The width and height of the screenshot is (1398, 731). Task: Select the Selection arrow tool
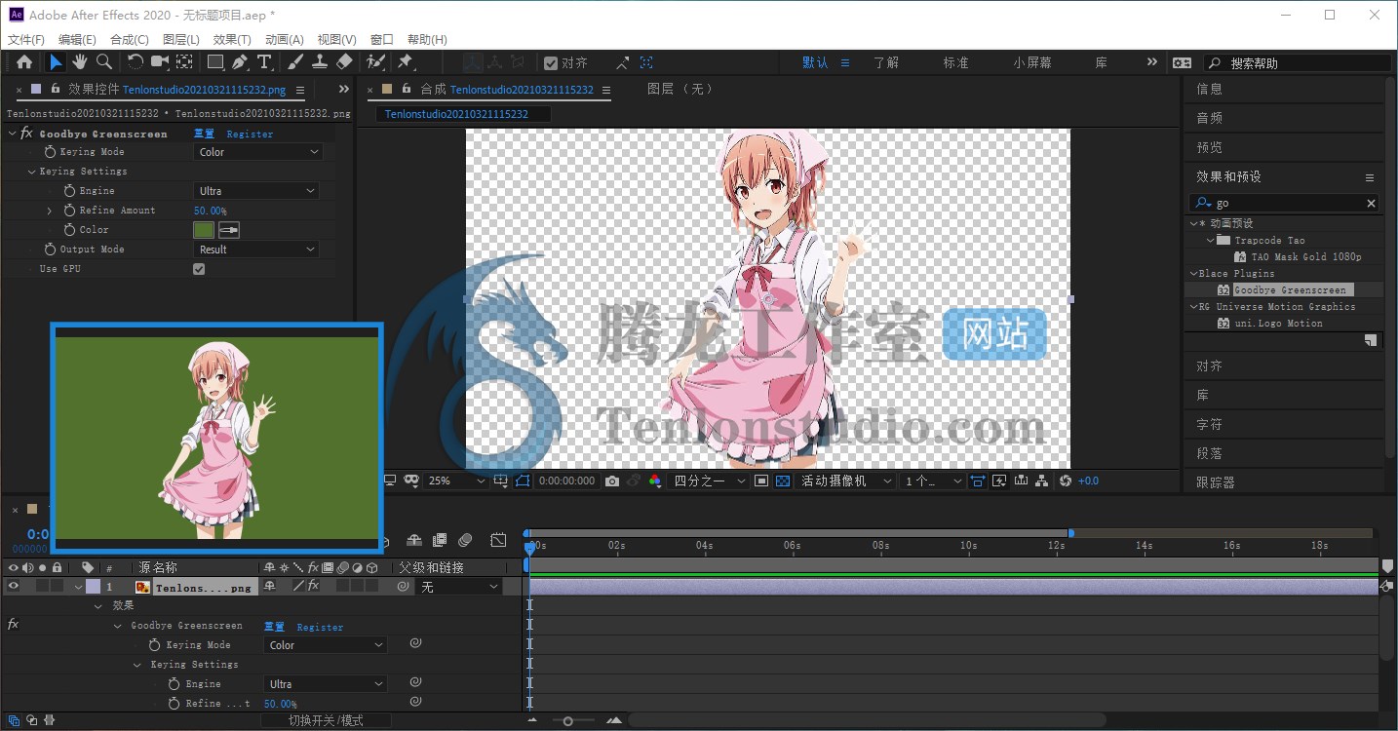(56, 62)
